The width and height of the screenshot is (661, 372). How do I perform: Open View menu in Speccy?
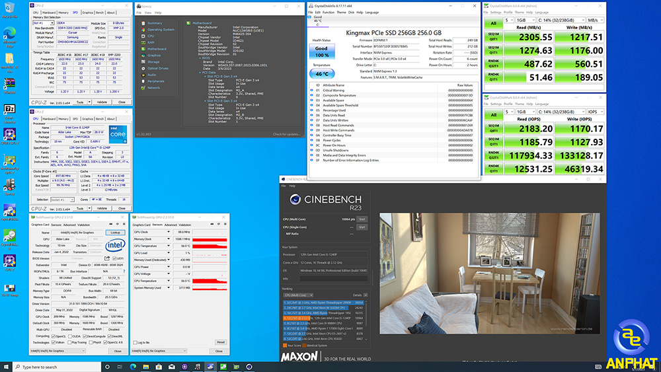[x=148, y=13]
